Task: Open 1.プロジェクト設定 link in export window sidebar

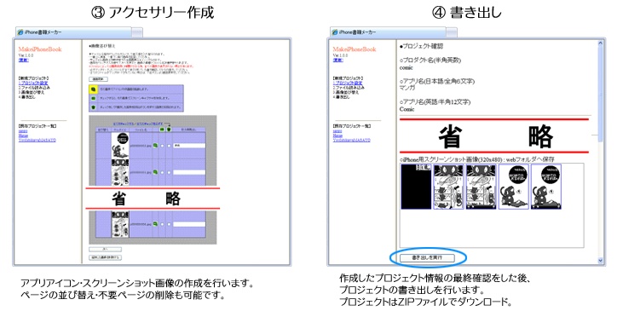Action: tap(349, 83)
